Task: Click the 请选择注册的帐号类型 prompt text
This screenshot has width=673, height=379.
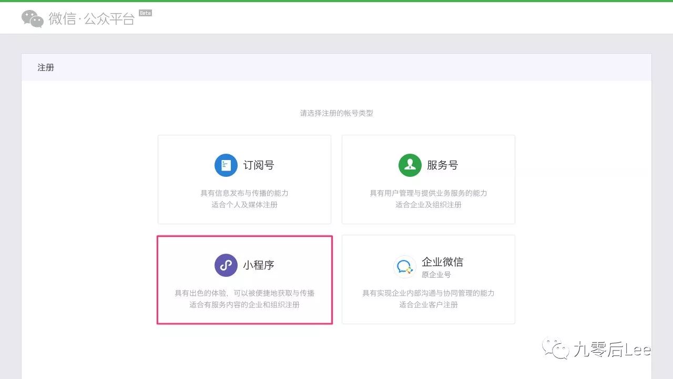Action: click(336, 113)
